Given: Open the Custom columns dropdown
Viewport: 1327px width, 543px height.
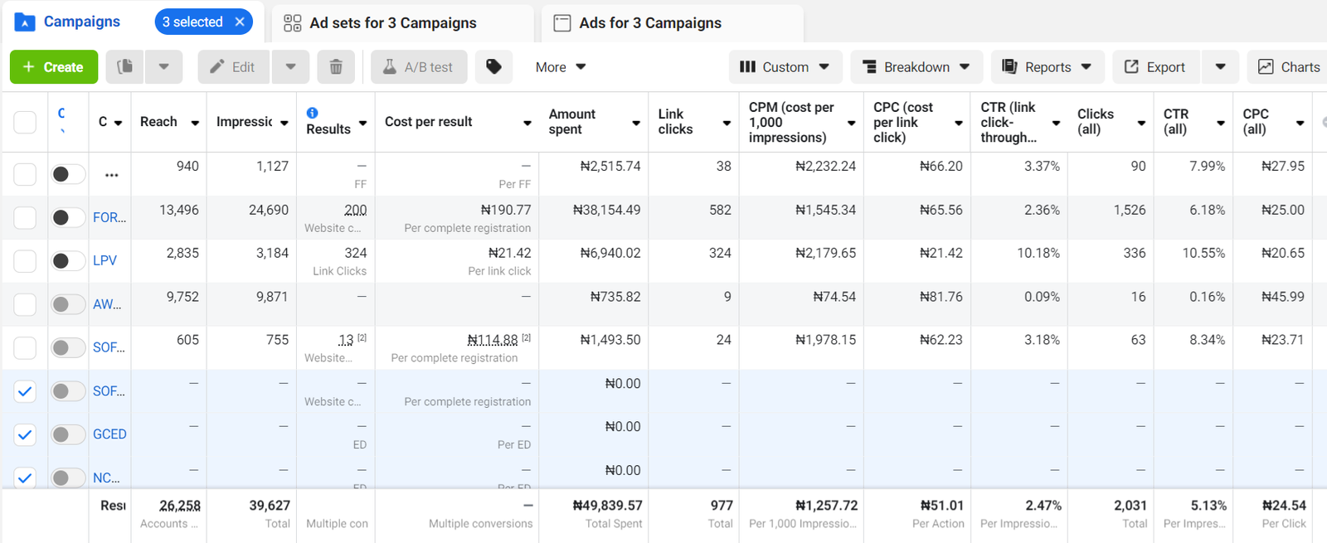Looking at the screenshot, I should point(785,67).
